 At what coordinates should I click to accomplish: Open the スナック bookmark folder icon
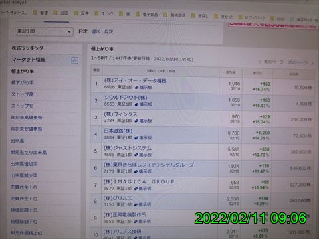coord(96,13)
